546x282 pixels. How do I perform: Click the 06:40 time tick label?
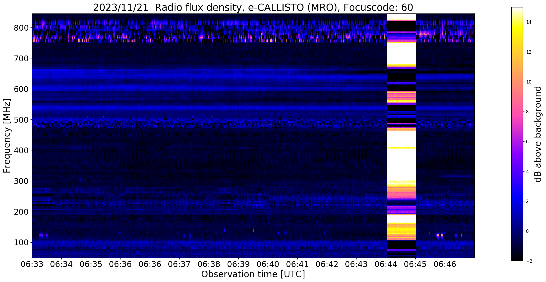click(268, 265)
